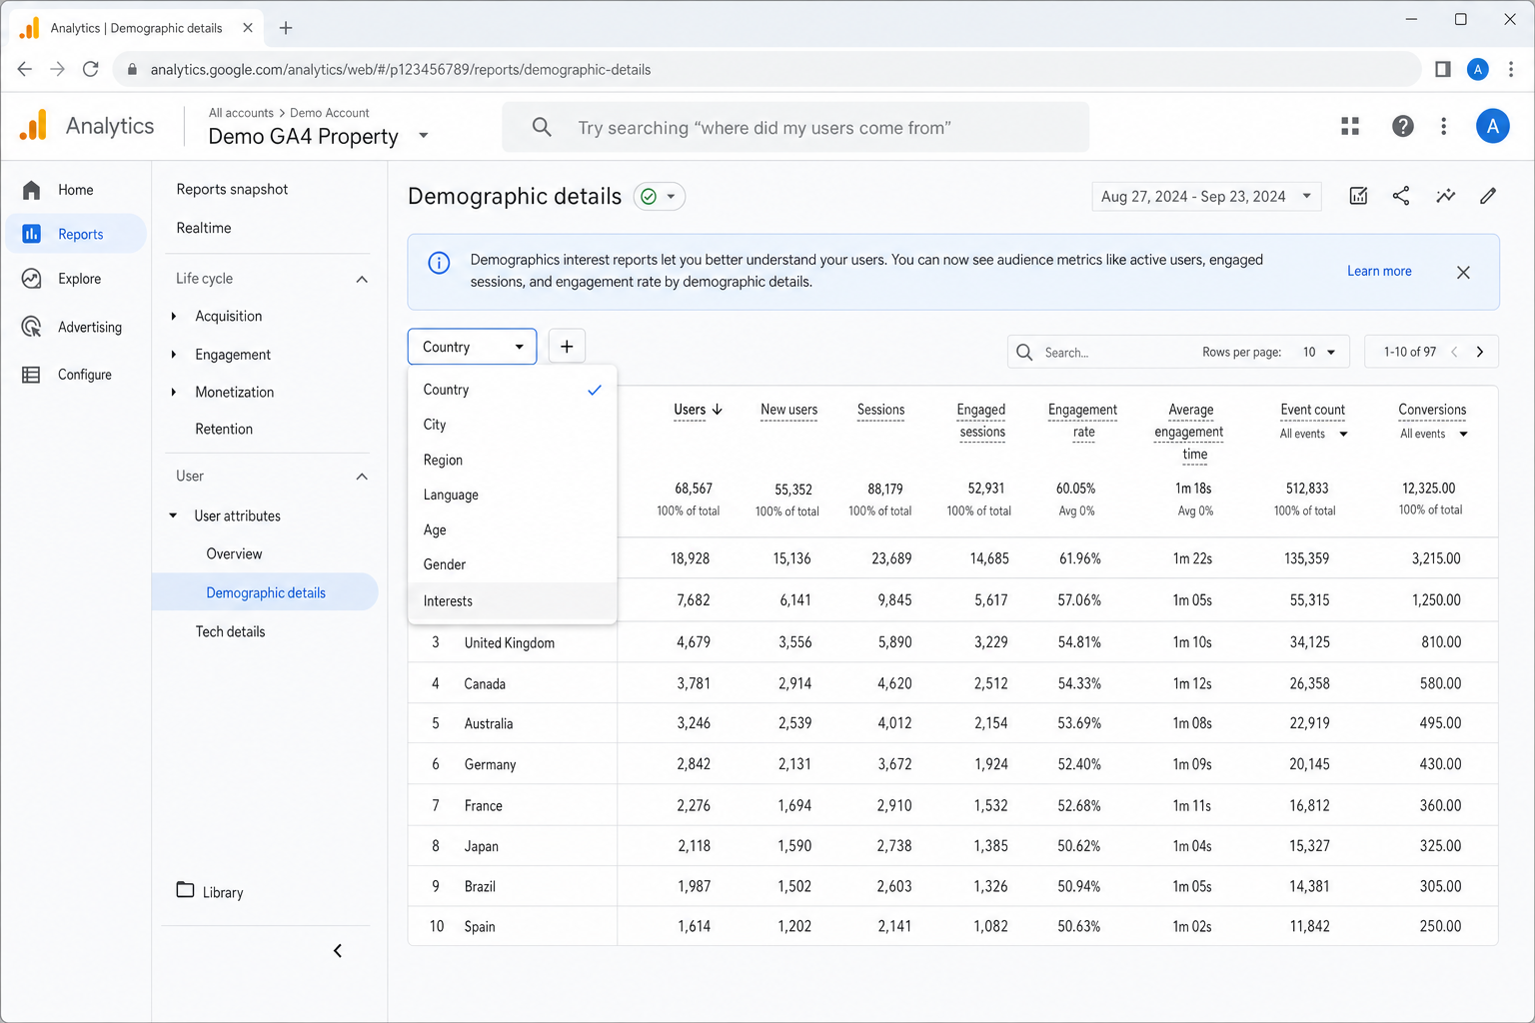Click the top Analytics search bar

point(795,127)
